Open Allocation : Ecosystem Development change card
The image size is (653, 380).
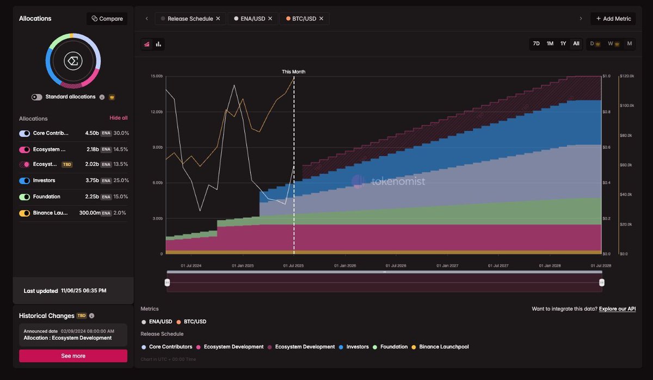(73, 335)
